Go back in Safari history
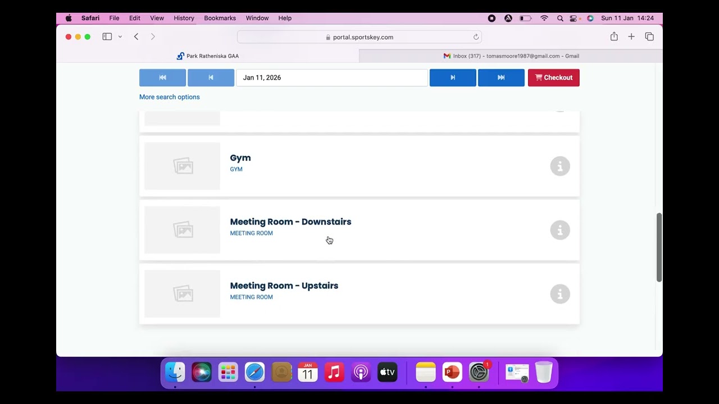 tap(136, 36)
